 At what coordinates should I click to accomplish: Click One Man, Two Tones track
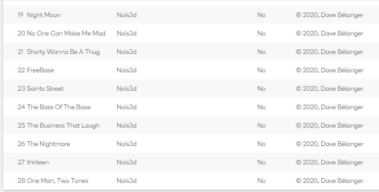click(58, 180)
